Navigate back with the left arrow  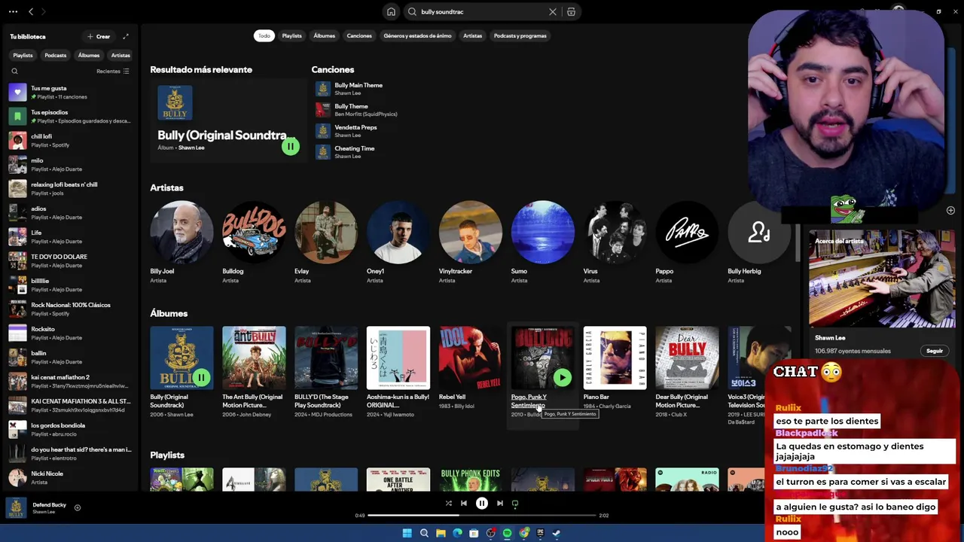click(31, 11)
